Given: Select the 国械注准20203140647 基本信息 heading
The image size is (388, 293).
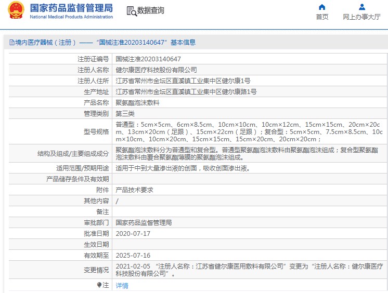Looking at the screenshot, I should pyautogui.click(x=146, y=43).
